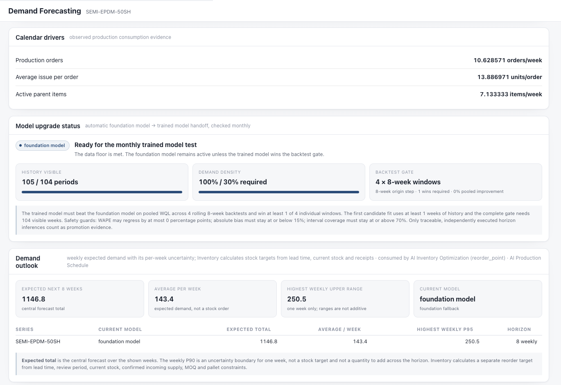This screenshot has height=385, width=561.
Task: Select the SEMI-EPDM-50SH series row cell
Action: (38, 342)
